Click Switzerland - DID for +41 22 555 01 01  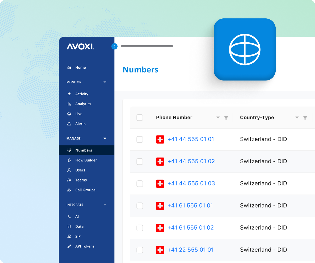264,250
